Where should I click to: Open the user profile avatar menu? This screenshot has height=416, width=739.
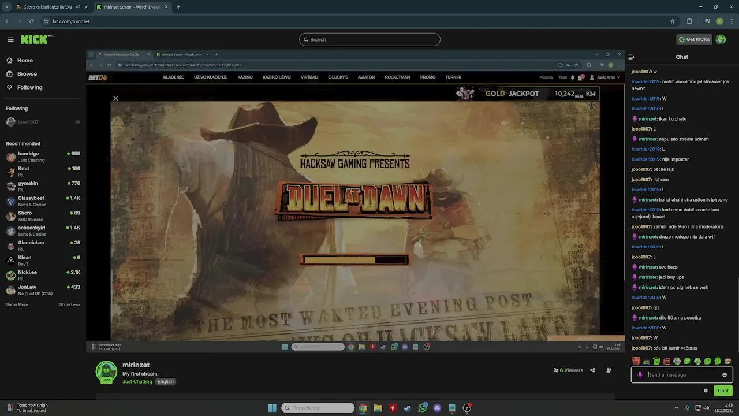click(x=721, y=39)
